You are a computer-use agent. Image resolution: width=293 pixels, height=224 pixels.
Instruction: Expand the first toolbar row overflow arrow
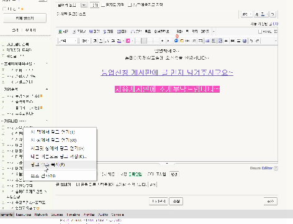(x=214, y=32)
